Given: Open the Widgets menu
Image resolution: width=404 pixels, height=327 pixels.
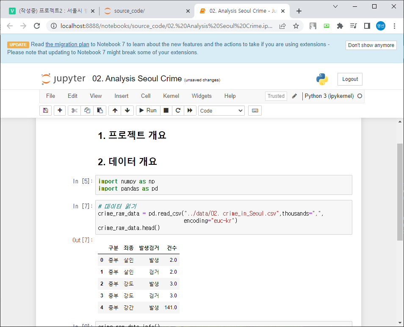Looking at the screenshot, I should pos(202,96).
